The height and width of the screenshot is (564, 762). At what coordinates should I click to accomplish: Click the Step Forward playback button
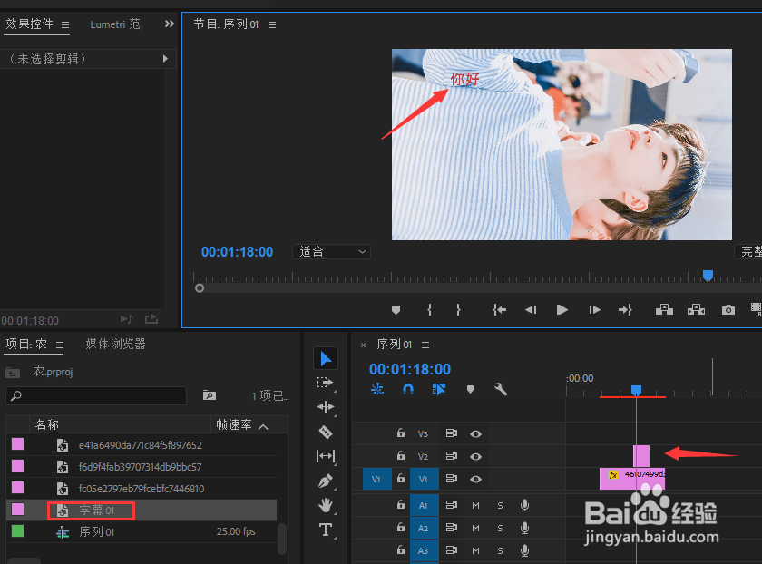(x=594, y=309)
